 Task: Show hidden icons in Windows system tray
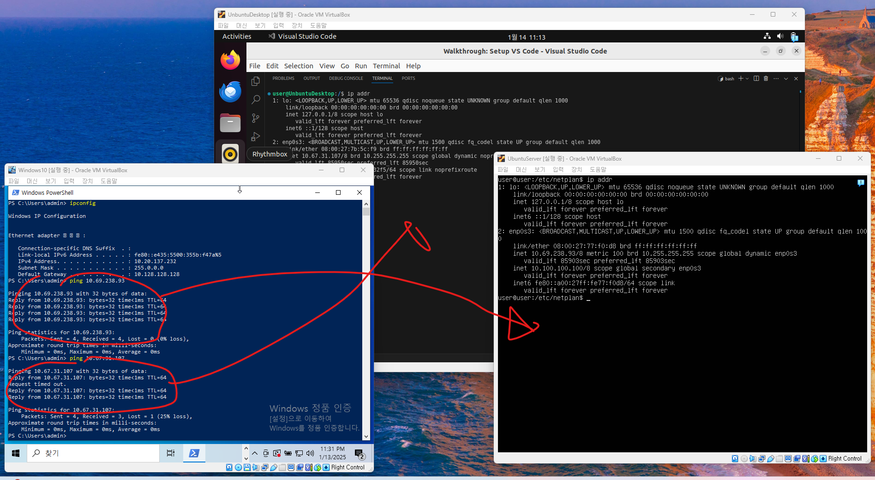tap(255, 453)
